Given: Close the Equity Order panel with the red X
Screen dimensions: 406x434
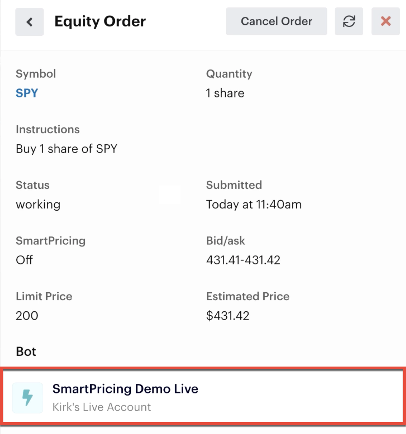Looking at the screenshot, I should (x=385, y=21).
